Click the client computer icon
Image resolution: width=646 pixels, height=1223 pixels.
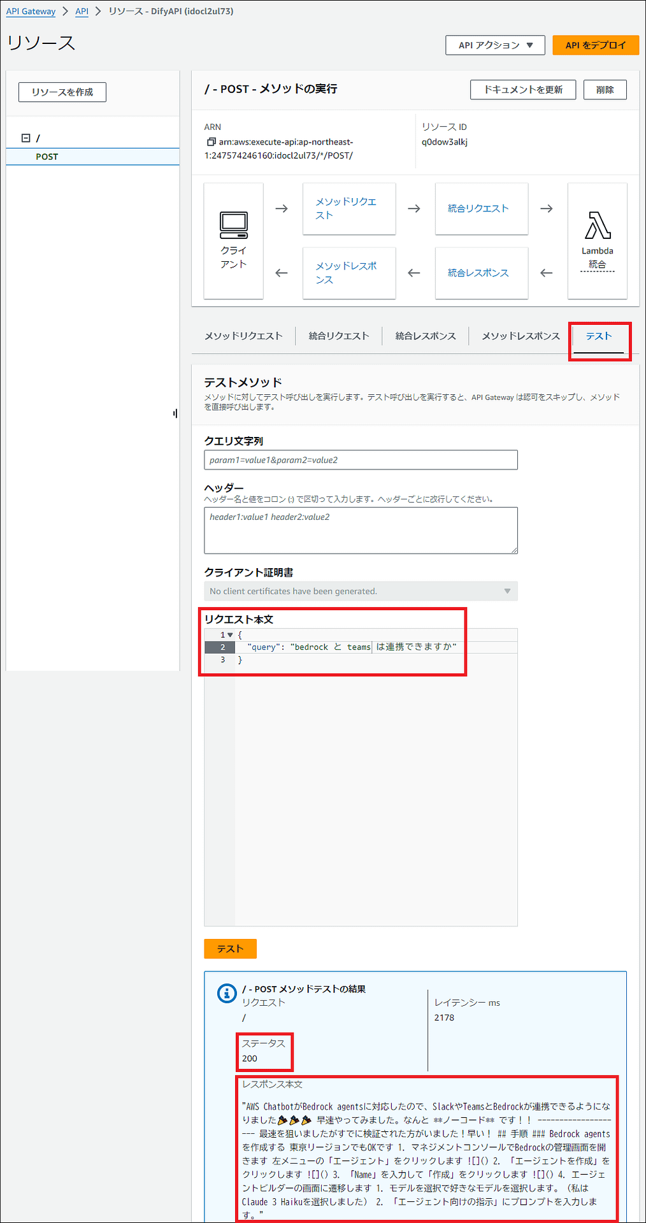233,225
